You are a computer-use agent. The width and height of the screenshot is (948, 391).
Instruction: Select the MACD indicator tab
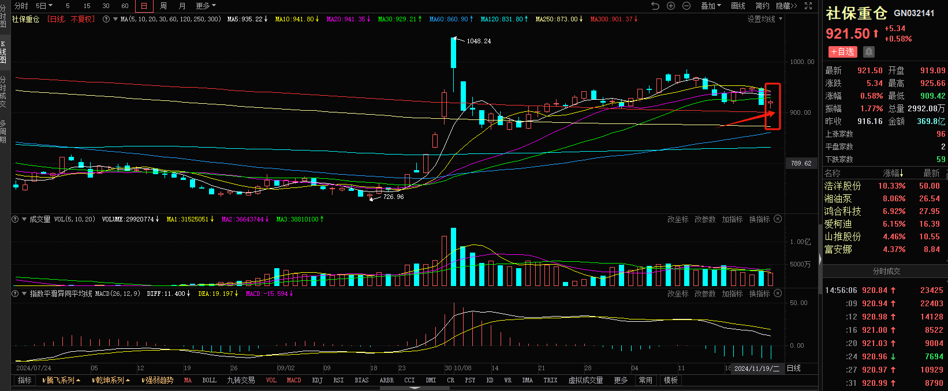click(x=294, y=381)
